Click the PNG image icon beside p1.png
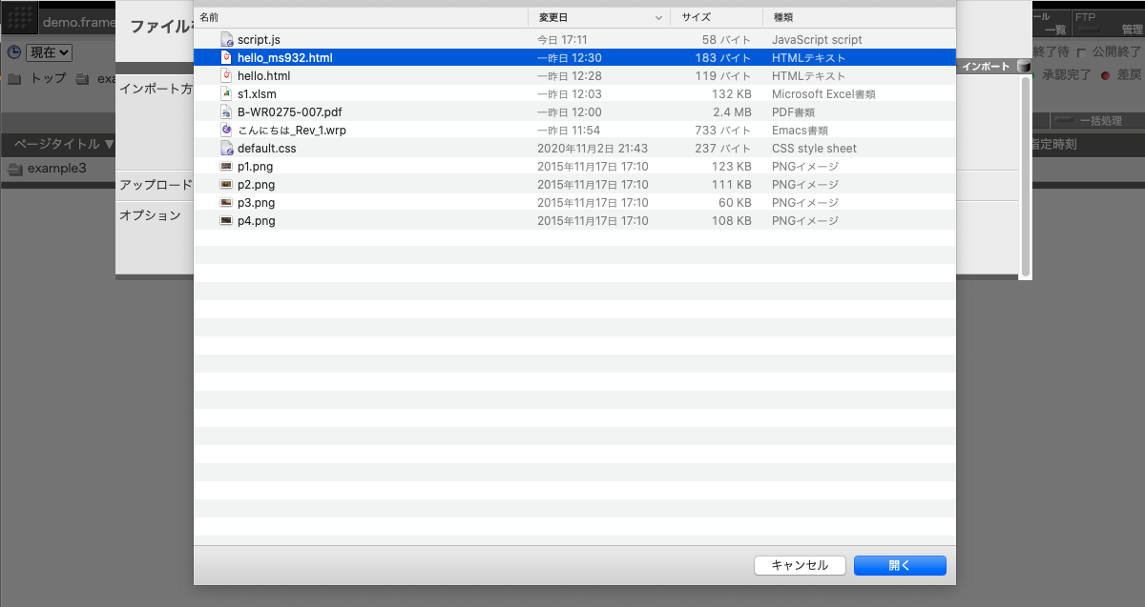This screenshot has height=607, width=1145. [226, 166]
